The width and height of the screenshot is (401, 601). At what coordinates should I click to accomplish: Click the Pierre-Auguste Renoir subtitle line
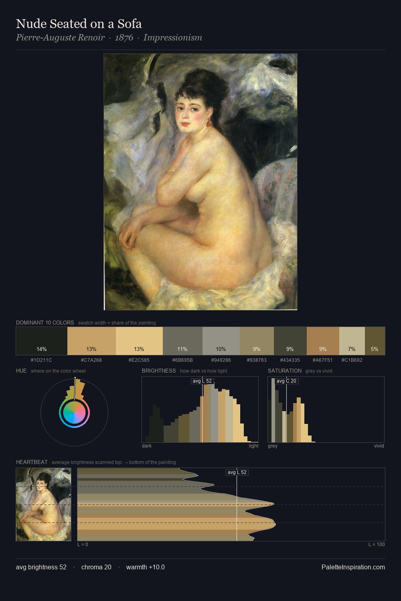pos(109,38)
